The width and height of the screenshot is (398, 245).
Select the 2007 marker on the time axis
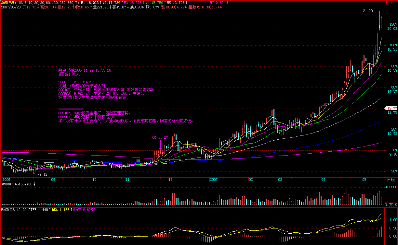tap(214, 179)
